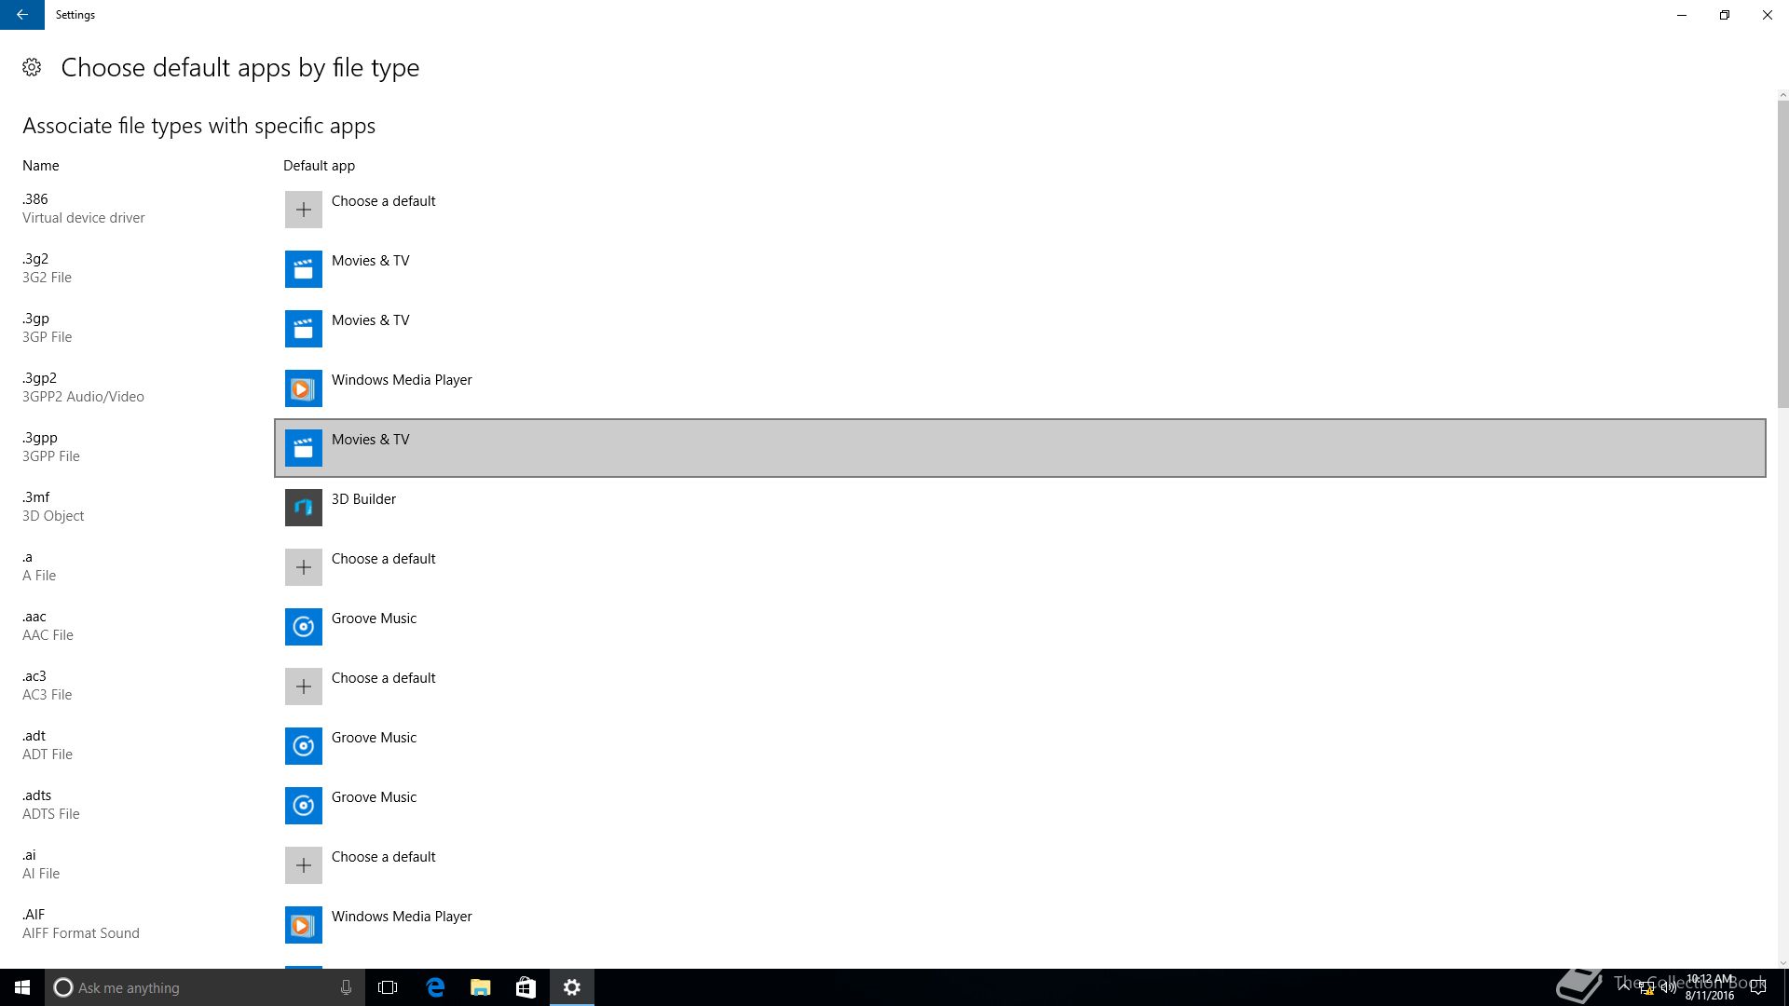
Task: Click the Ask me anything search box
Action: coord(205,987)
